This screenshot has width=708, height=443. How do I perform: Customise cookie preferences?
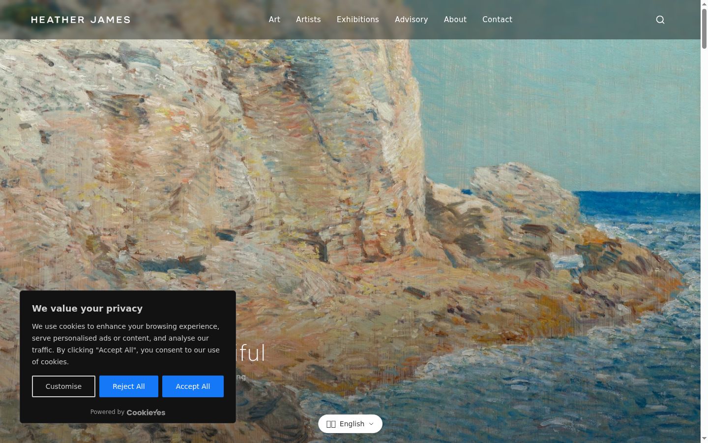(x=63, y=386)
